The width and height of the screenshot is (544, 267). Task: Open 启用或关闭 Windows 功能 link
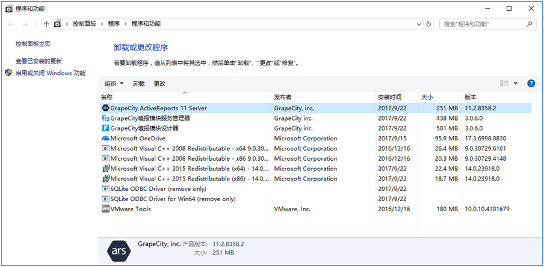coord(50,73)
